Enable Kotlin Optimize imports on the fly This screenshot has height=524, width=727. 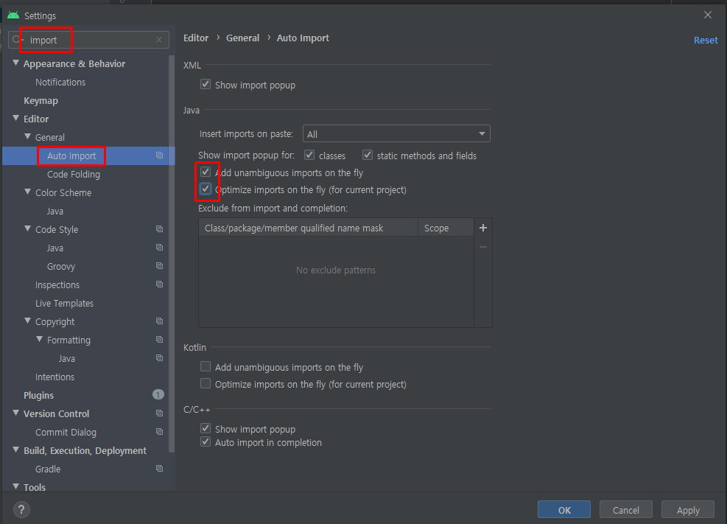(206, 383)
